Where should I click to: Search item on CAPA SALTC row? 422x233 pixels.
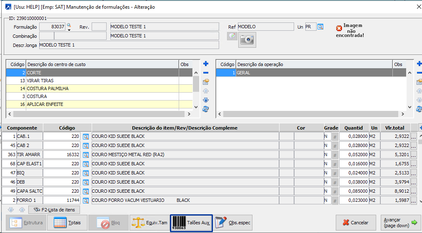coord(85,191)
